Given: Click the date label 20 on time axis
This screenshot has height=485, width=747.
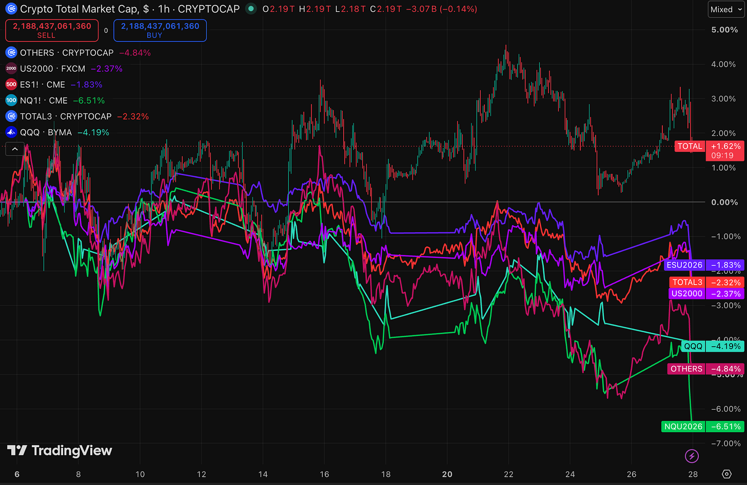Looking at the screenshot, I should 447,474.
